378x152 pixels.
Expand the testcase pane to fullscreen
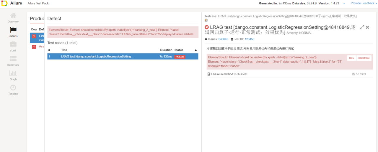coord(362,27)
